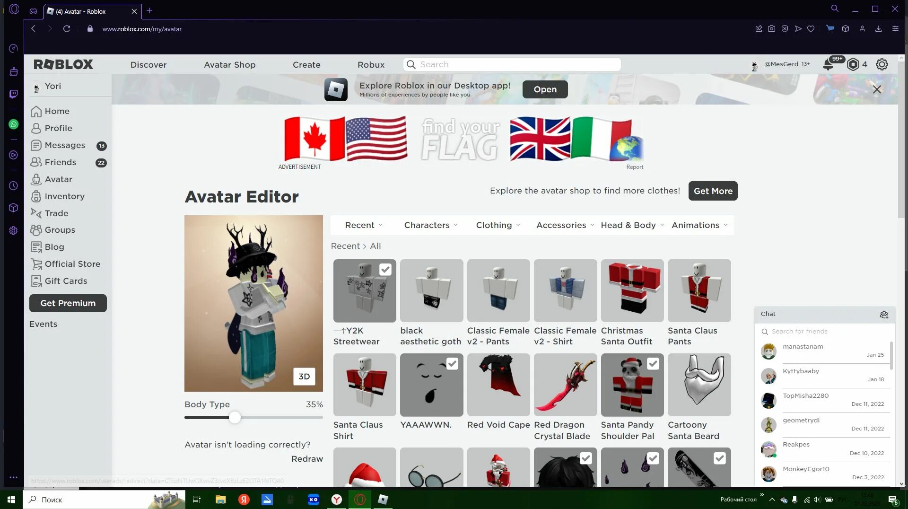
Task: Open a new browser tab
Action: tap(149, 11)
